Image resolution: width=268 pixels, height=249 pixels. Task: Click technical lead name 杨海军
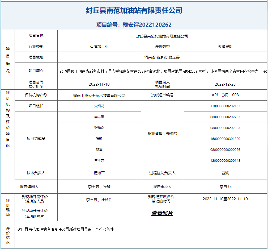tap(99, 173)
